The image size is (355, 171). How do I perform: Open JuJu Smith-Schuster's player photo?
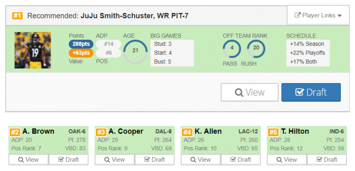tap(33, 50)
